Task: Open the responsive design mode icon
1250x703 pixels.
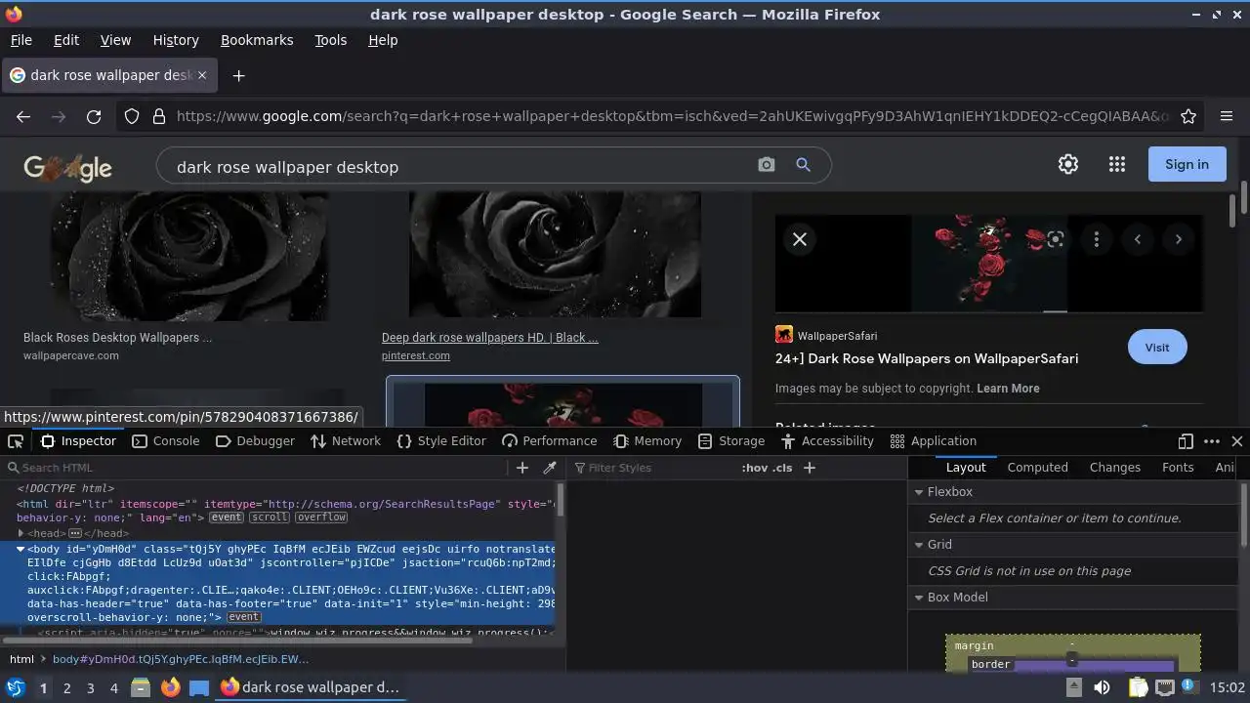Action: (x=1186, y=441)
